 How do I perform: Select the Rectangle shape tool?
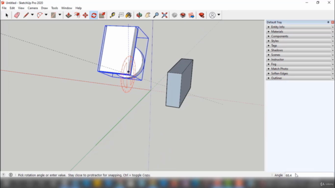[x=53, y=15]
